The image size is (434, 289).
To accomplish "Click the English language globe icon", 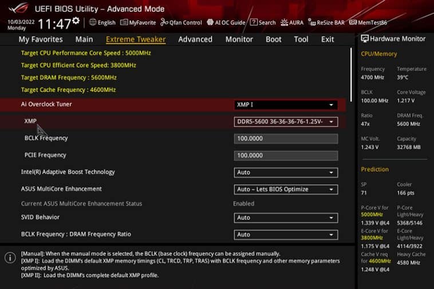I will click(x=93, y=22).
